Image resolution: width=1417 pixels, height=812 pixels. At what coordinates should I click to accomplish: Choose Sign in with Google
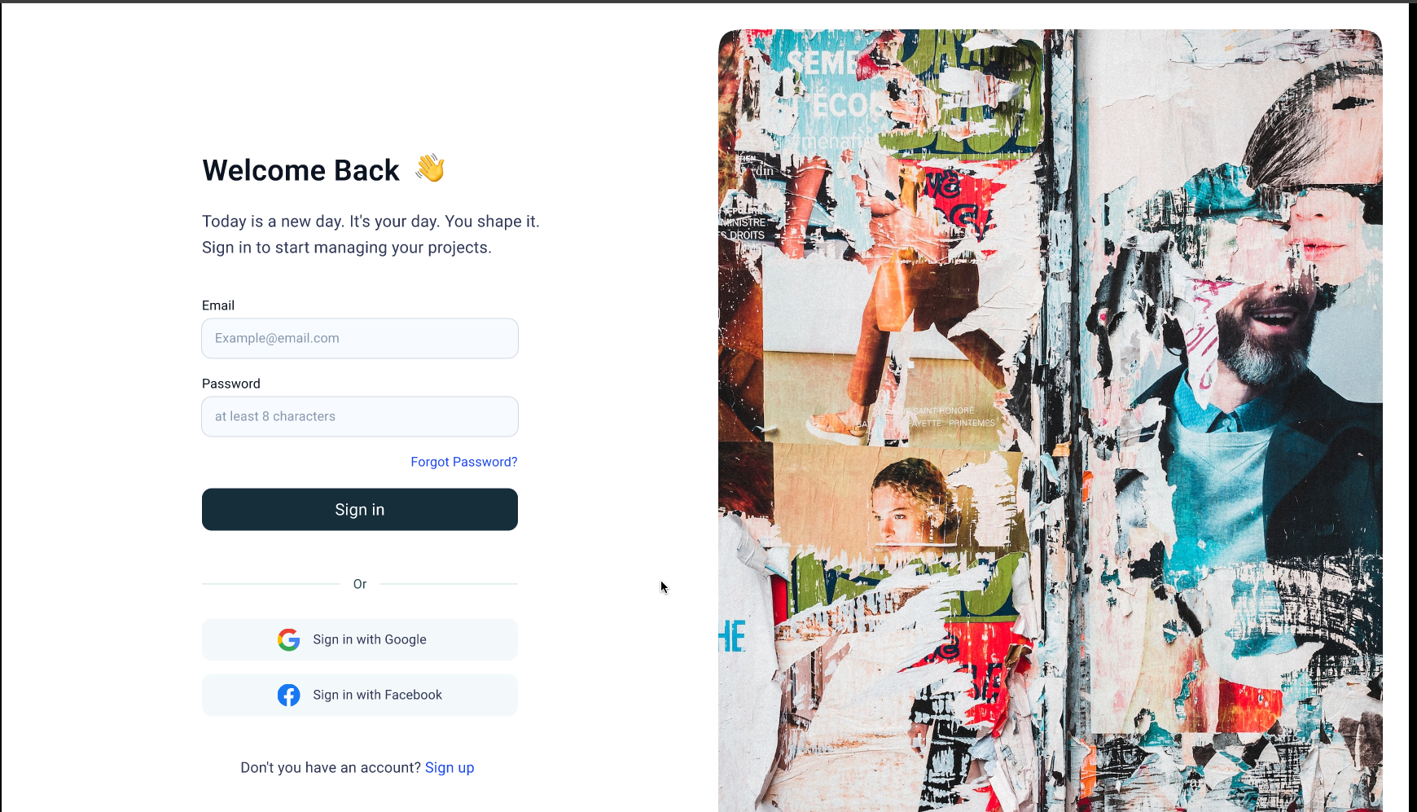(x=360, y=639)
